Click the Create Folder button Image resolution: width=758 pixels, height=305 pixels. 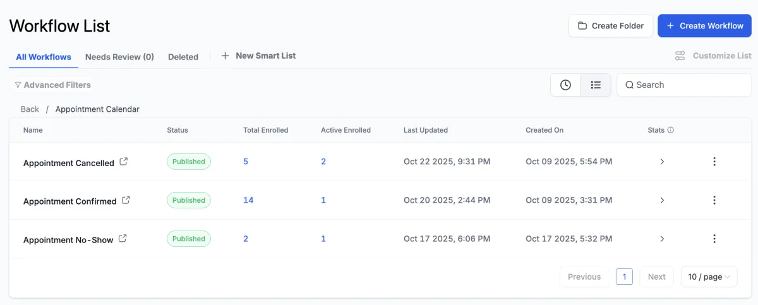click(611, 26)
